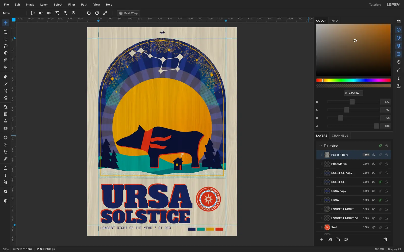Collapse the Project layer group
Screen dimensions: 404x252
point(321,146)
